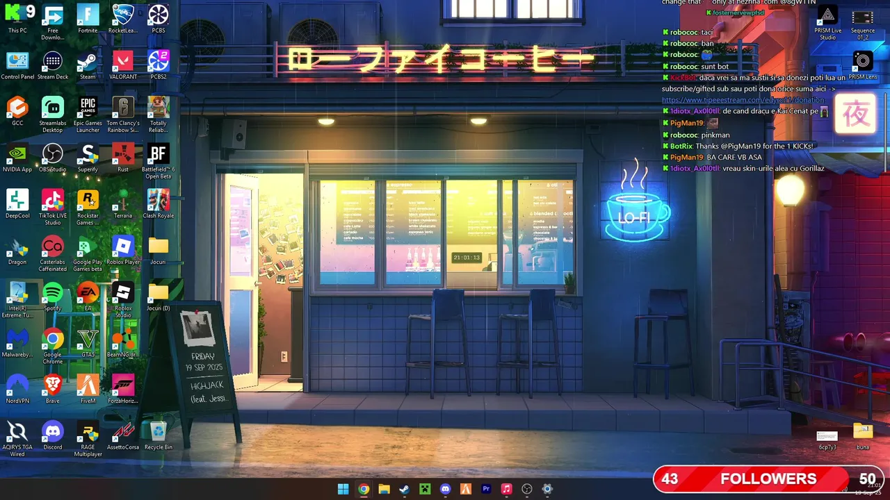This screenshot has height=500, width=890.
Task: Select the Epic Games Launcher icon
Action: [88, 115]
